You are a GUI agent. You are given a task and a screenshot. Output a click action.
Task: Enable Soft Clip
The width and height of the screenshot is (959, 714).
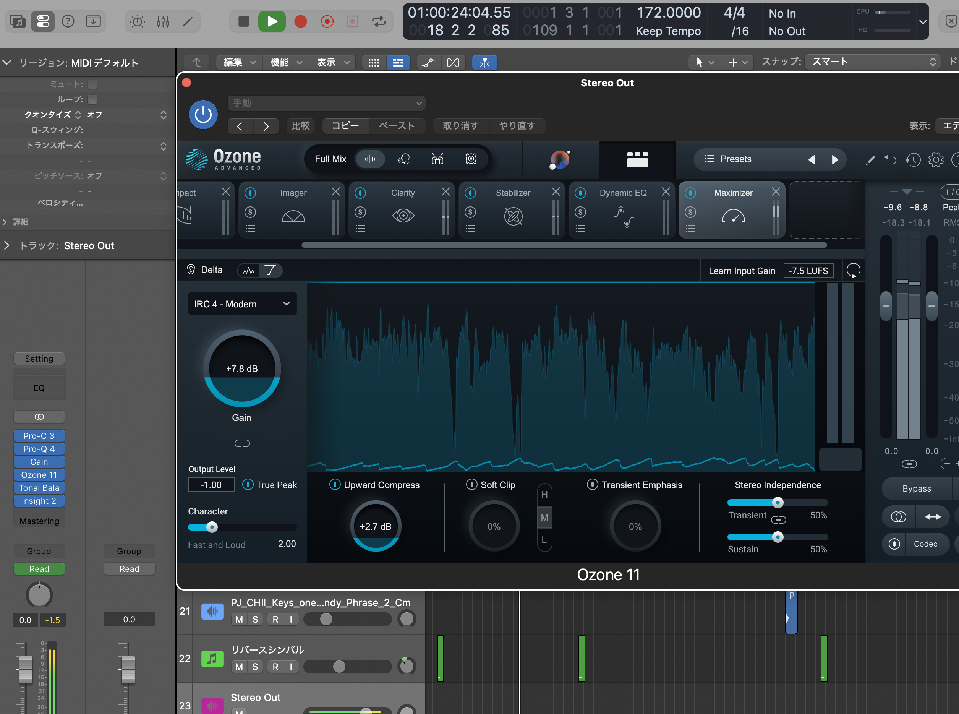pyautogui.click(x=472, y=485)
